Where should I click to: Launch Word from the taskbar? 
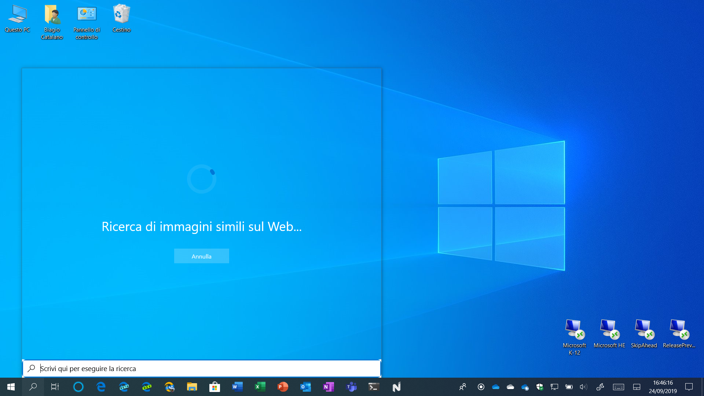click(238, 387)
